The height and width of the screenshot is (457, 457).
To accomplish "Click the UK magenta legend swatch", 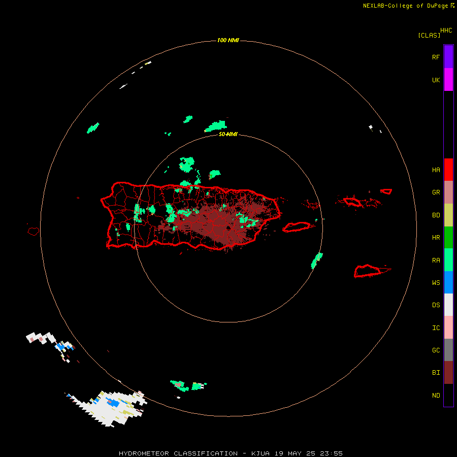I will click(x=448, y=80).
